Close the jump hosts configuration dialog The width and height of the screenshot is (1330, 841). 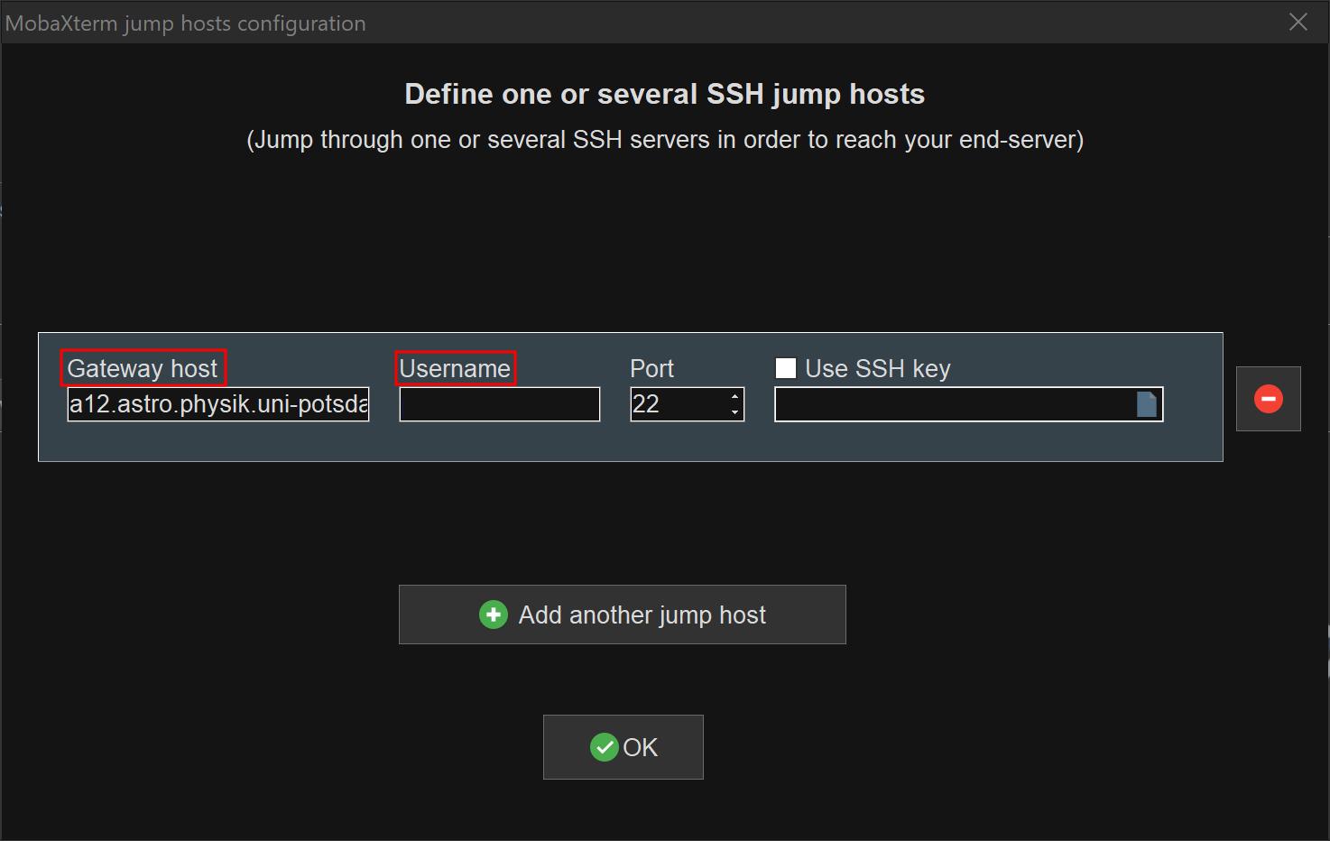click(1298, 22)
